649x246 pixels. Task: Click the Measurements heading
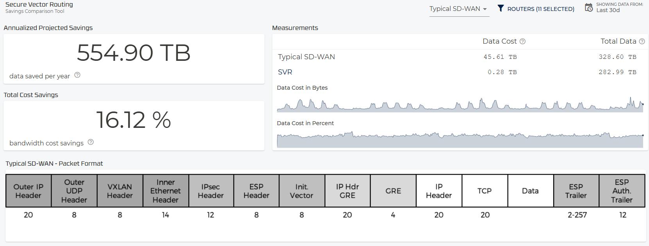295,28
